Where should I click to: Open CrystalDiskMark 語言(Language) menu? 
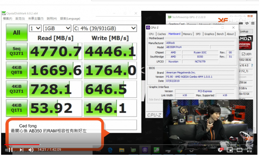click(x=70, y=18)
